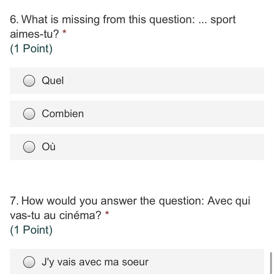Select the "J'y vais avec ma soeur" radio
The image size is (274, 274).
pos(29,262)
